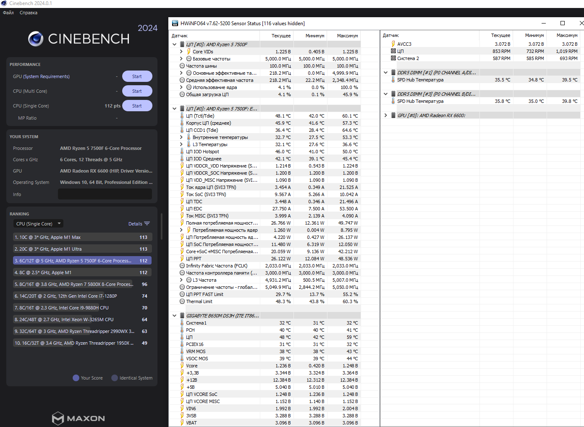Click the VRM MOS thermometer icon

click(182, 351)
